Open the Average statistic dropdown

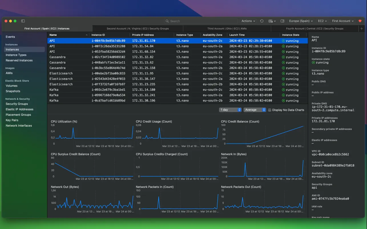coord(255,110)
